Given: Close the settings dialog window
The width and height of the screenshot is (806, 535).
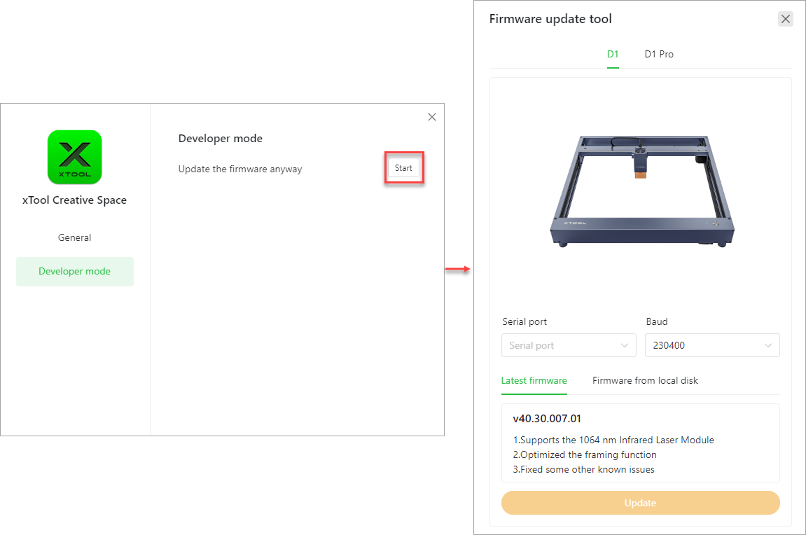Looking at the screenshot, I should (432, 117).
